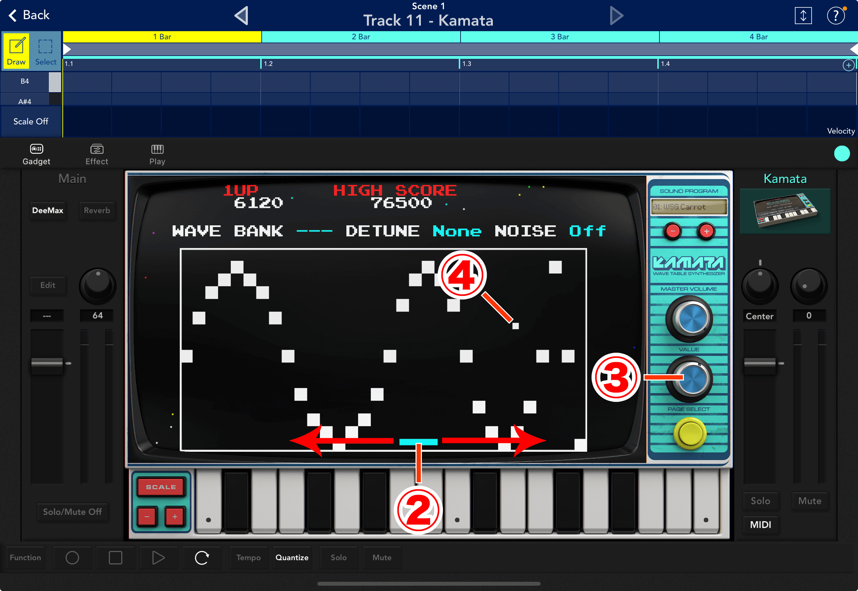Toggle the bottom bar Mute button
Image resolution: width=858 pixels, height=591 pixels.
pyautogui.click(x=382, y=557)
